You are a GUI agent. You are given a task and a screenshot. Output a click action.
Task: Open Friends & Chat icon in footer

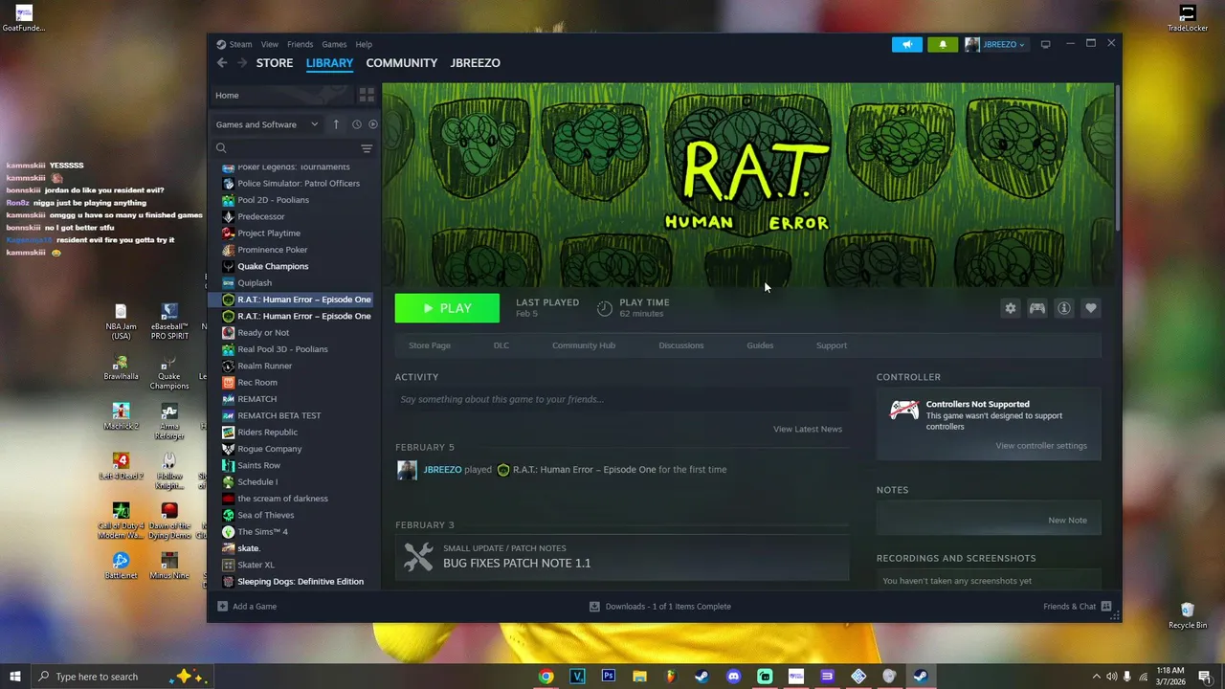(x=1106, y=606)
